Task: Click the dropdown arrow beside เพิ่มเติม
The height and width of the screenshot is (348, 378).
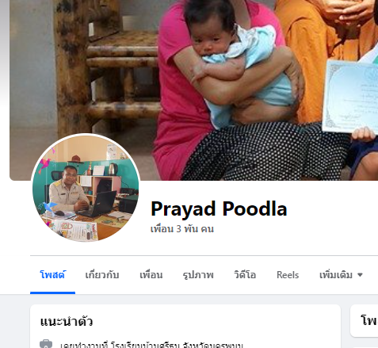Action: 360,275
